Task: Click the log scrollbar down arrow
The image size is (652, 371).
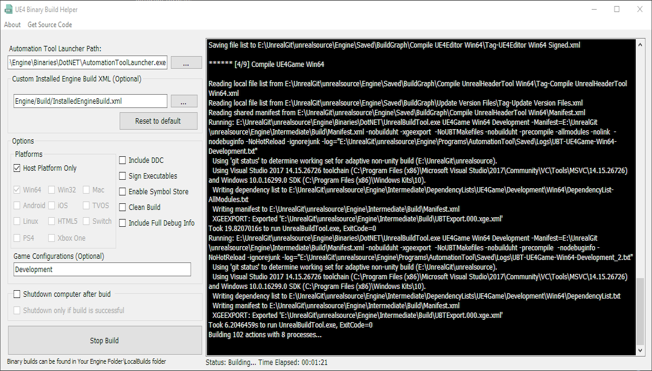Action: coord(641,350)
